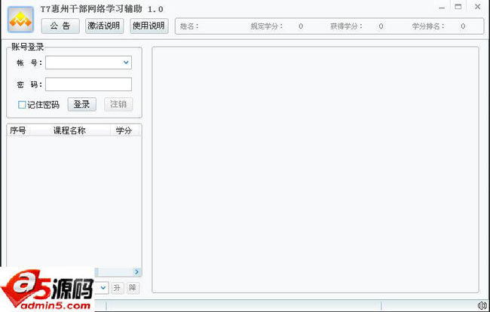Viewport: 490px width, 312px height.
Task: Open 激活说明 activation instructions
Action: [x=104, y=26]
